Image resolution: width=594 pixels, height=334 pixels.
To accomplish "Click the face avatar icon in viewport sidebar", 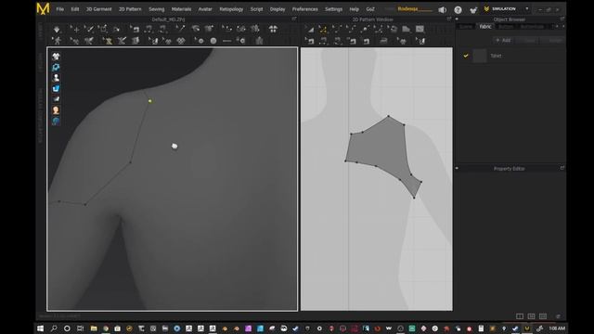I will [x=56, y=110].
